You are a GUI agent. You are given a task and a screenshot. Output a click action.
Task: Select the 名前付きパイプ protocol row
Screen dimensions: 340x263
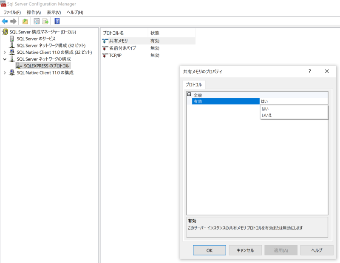(x=123, y=48)
